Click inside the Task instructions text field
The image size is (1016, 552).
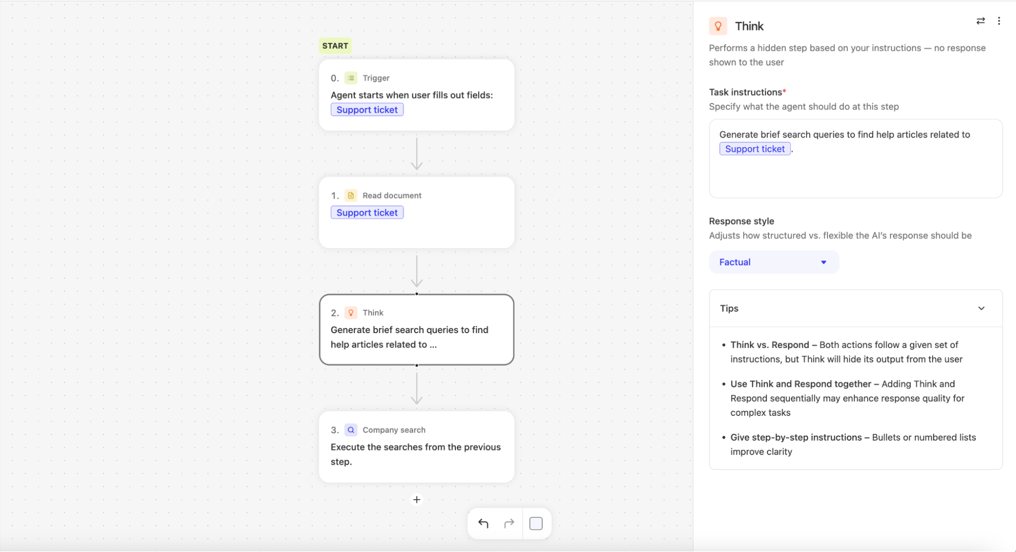855,175
